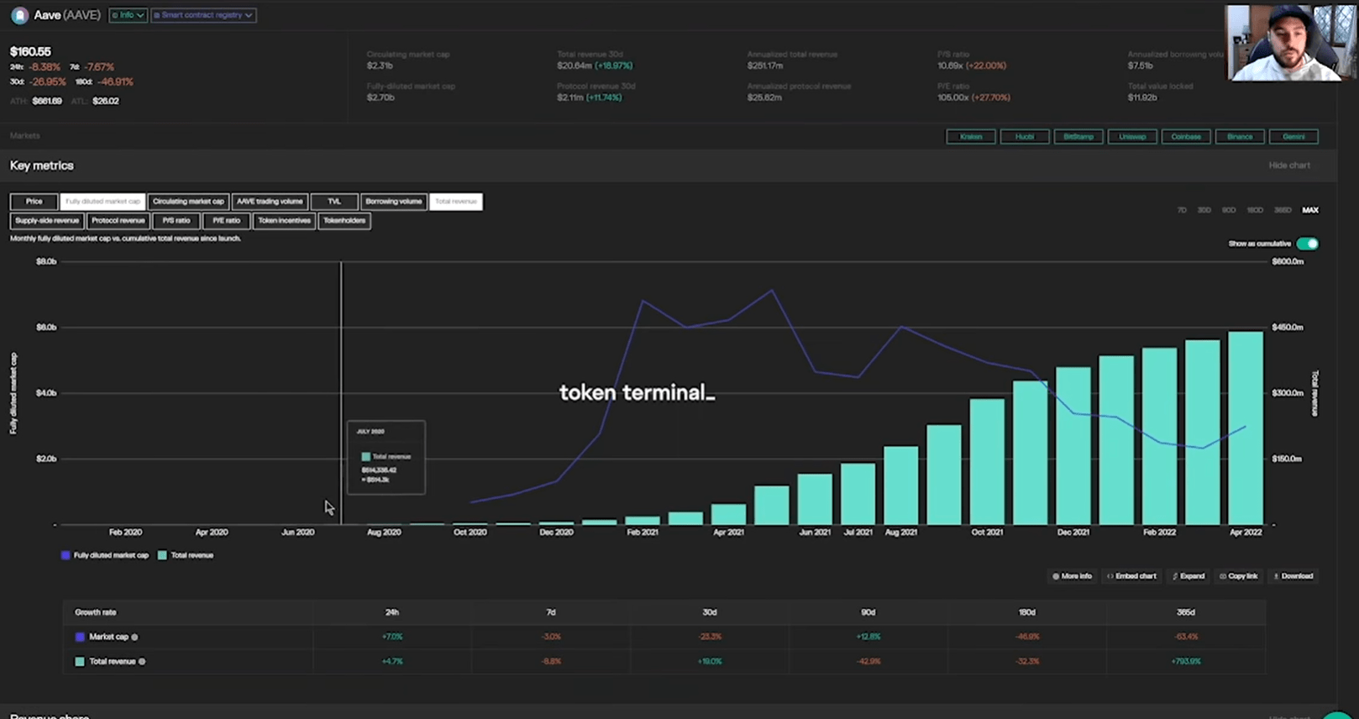Open the Uniswap market link
The width and height of the screenshot is (1359, 719).
click(x=1132, y=136)
